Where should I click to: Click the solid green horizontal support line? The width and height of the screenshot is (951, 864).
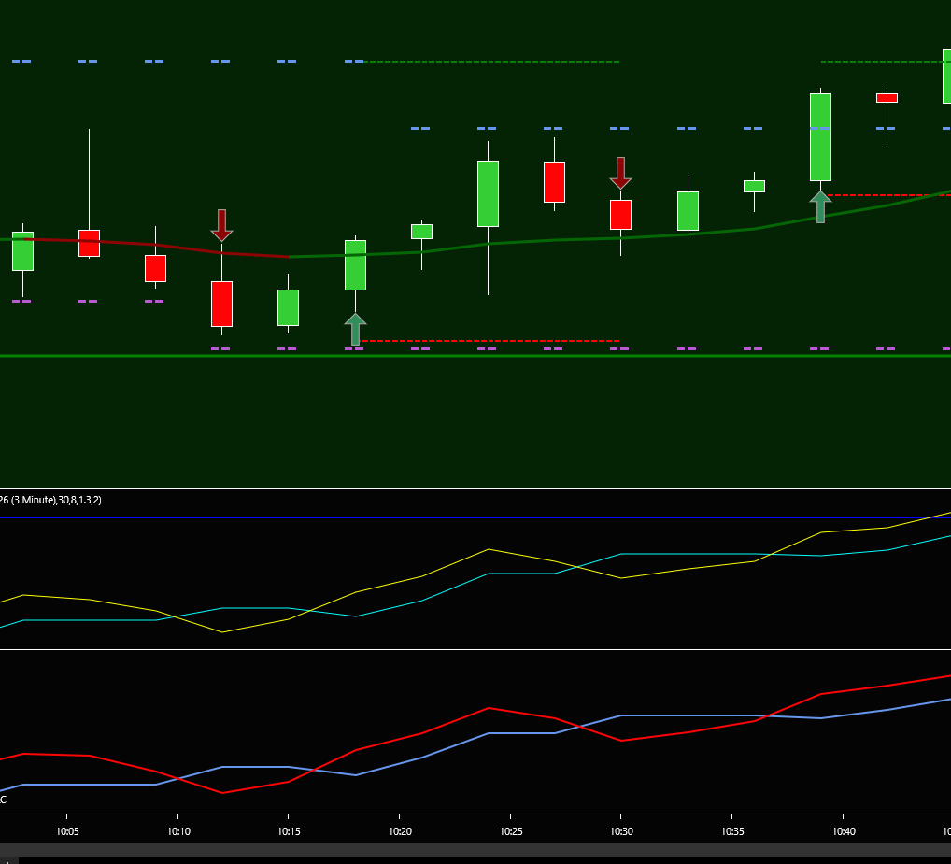(467, 356)
